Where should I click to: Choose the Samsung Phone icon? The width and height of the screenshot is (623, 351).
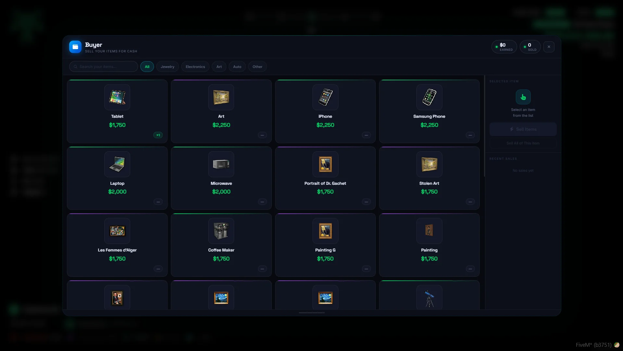(x=429, y=97)
